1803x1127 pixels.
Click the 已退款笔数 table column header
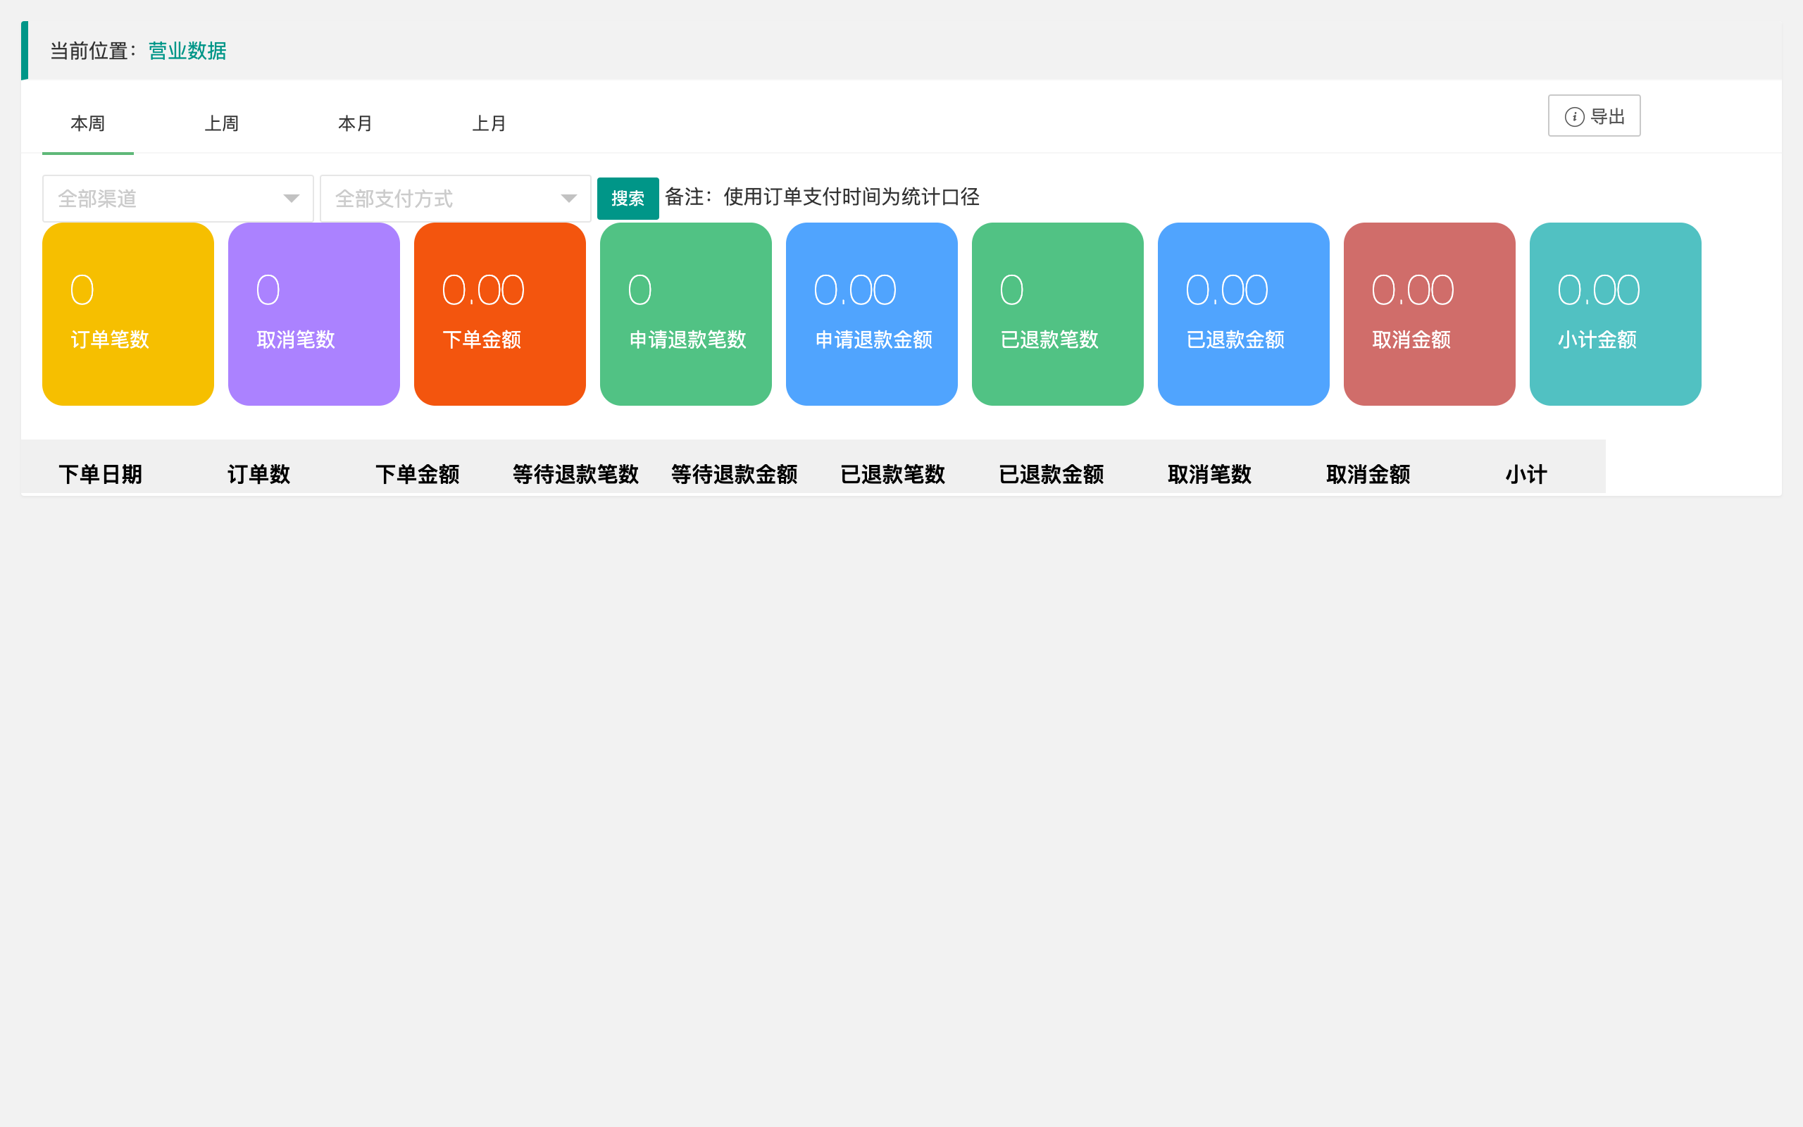(x=892, y=474)
